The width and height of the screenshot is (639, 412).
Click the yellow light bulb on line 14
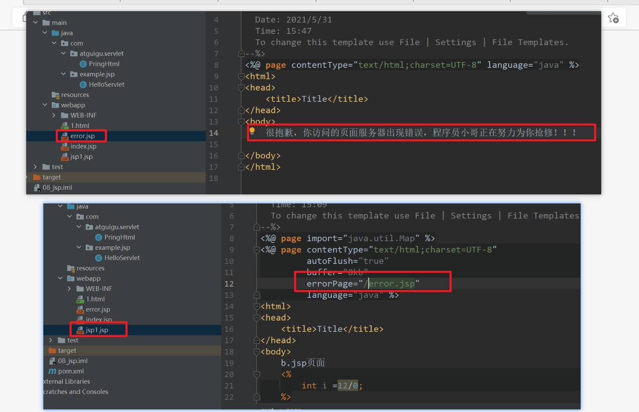[252, 131]
